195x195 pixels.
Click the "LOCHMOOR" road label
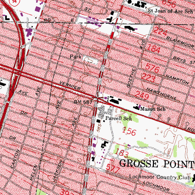click(x=156, y=186)
